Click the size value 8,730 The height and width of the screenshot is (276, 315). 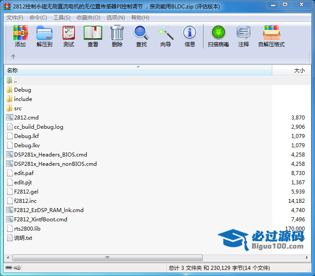pyautogui.click(x=298, y=173)
